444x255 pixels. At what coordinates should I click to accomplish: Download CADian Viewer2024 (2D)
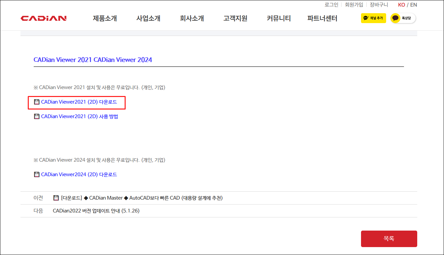[x=79, y=175]
